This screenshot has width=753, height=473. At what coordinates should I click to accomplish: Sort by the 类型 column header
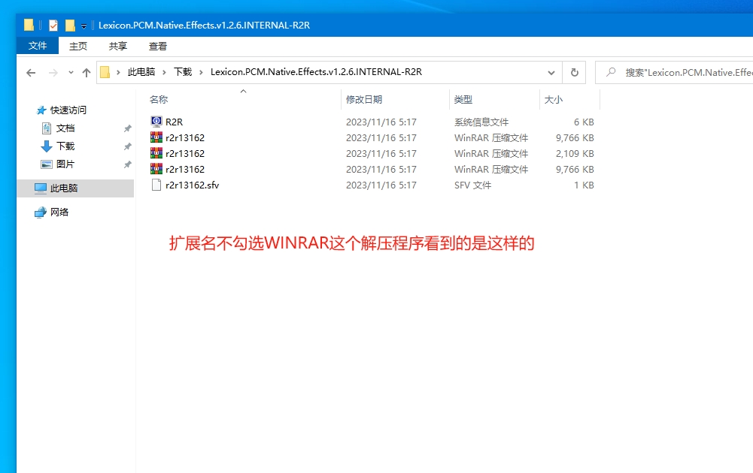click(463, 100)
